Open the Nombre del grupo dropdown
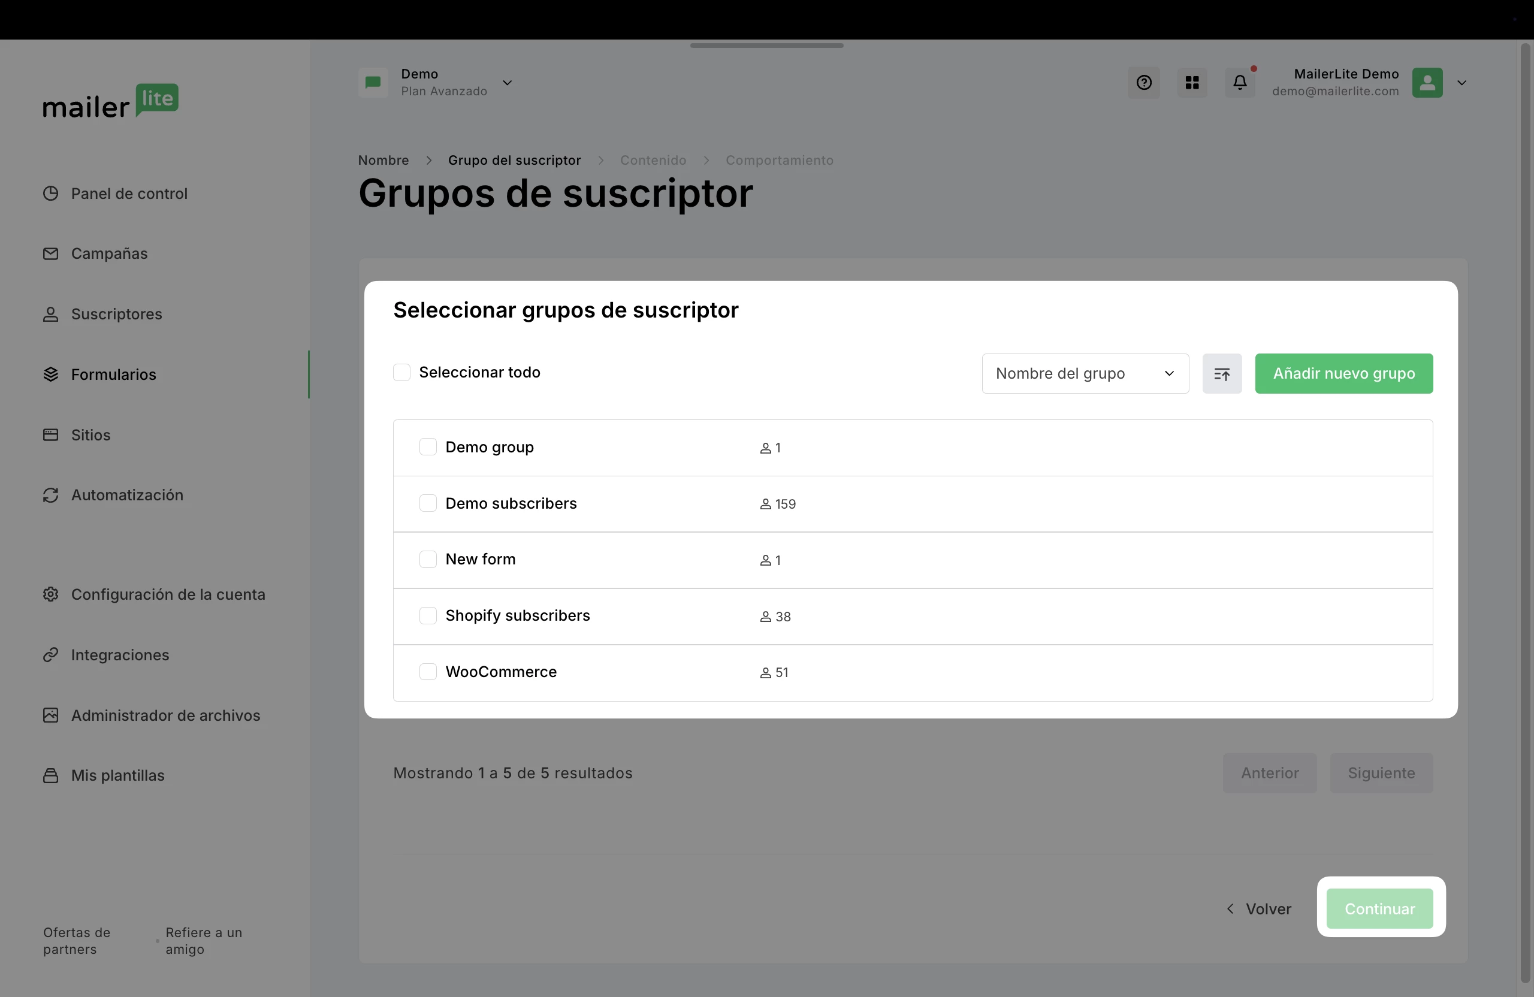The image size is (1534, 997). point(1085,374)
